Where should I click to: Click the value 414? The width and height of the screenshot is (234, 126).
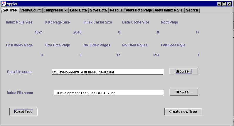(156, 55)
